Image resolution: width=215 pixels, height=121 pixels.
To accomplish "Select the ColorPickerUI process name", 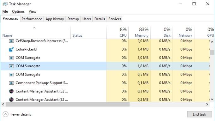I will [x=26, y=49].
